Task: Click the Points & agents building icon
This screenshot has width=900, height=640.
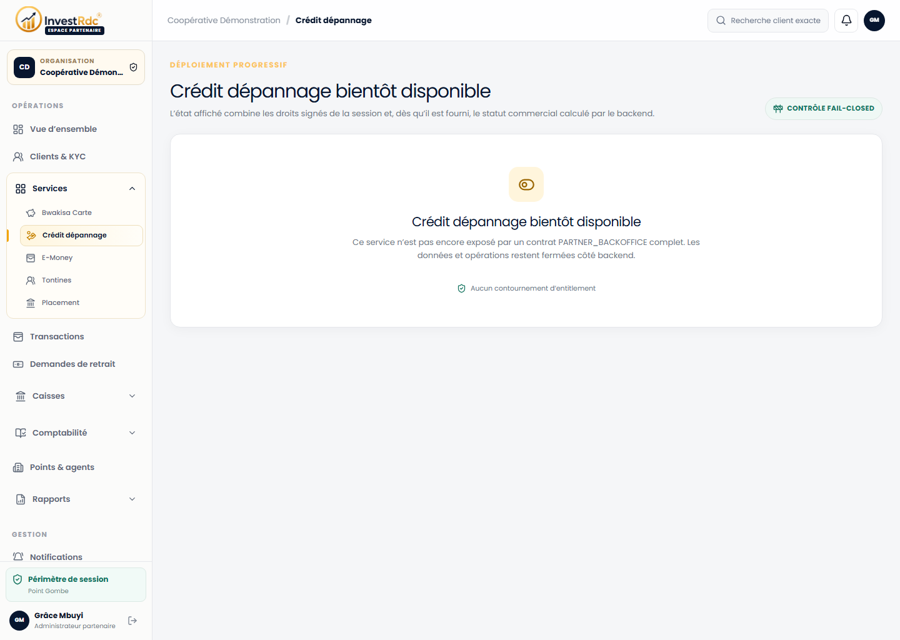Action: coord(18,467)
